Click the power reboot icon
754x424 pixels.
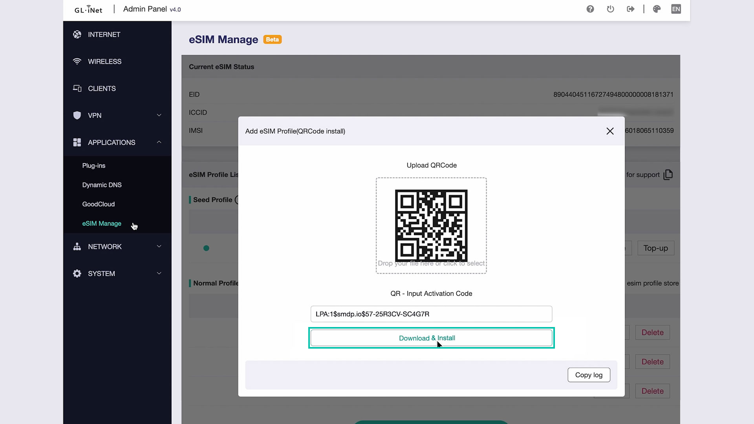pyautogui.click(x=610, y=9)
